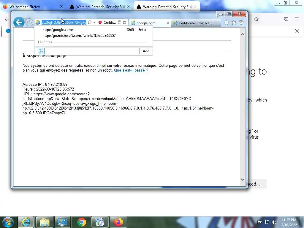Click the IE scrollbar down arrow

click(243, 179)
